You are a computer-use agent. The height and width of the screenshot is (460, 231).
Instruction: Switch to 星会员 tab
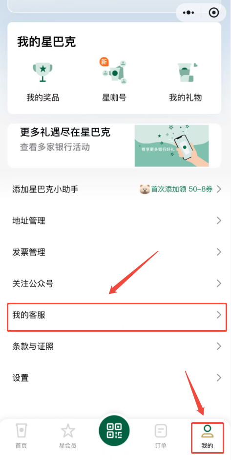67,436
